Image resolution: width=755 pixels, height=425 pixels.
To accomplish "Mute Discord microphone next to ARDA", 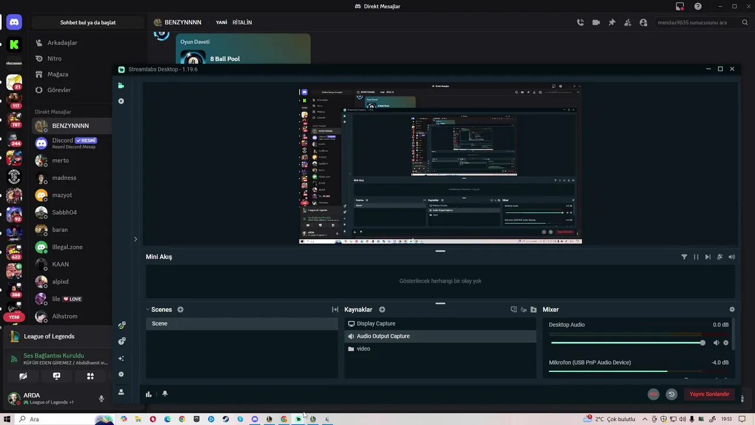I will tap(101, 398).
